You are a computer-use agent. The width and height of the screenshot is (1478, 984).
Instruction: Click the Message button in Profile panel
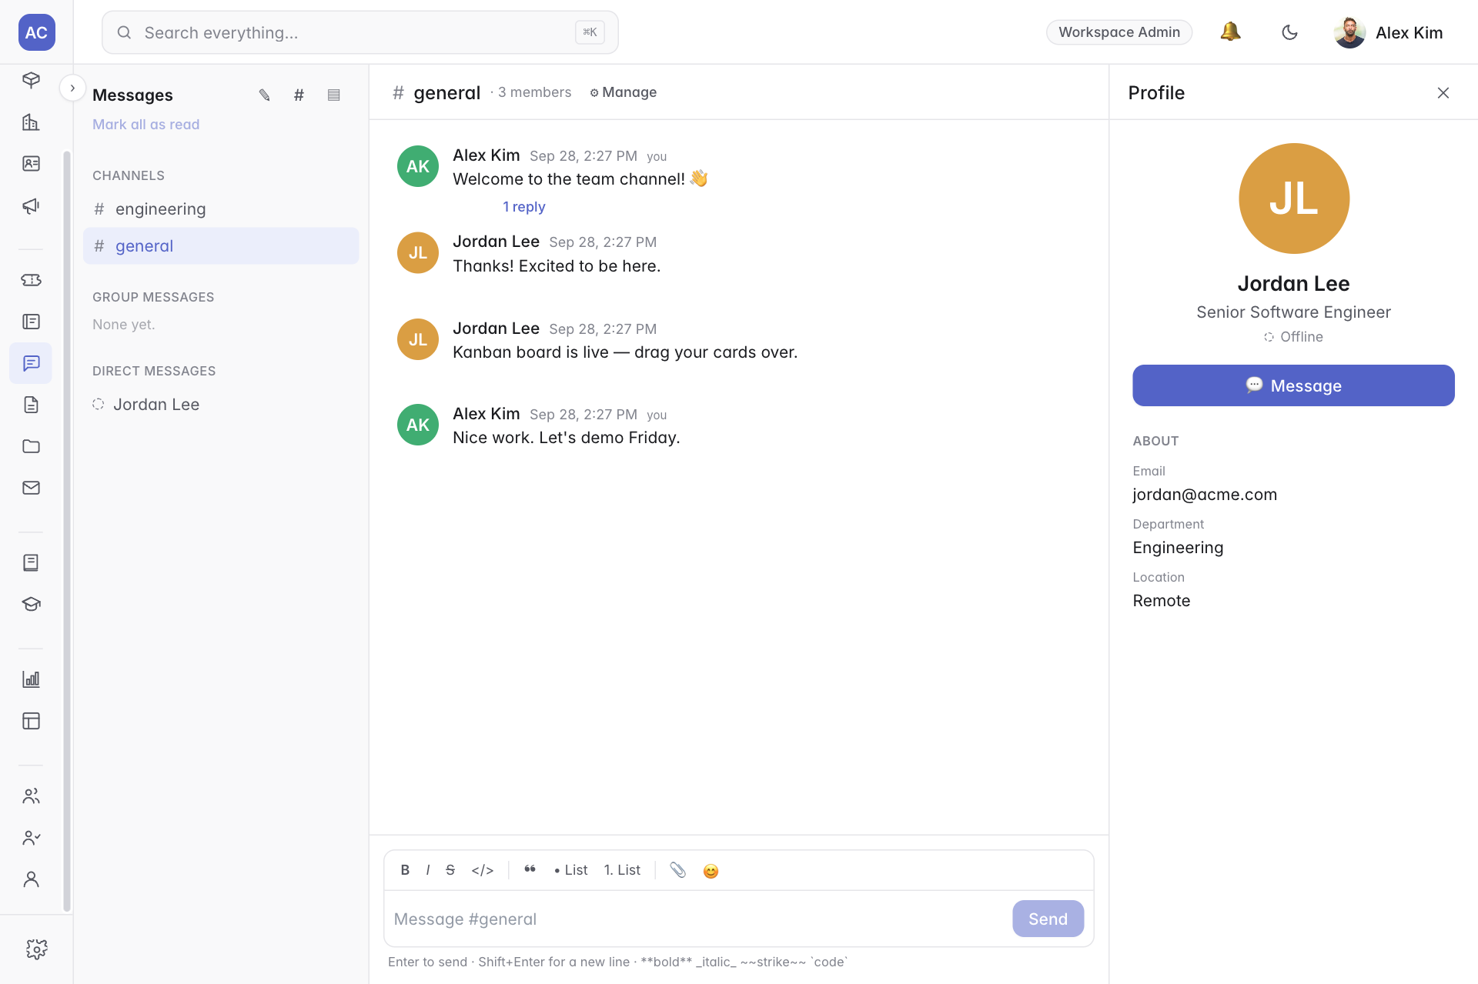(x=1293, y=385)
